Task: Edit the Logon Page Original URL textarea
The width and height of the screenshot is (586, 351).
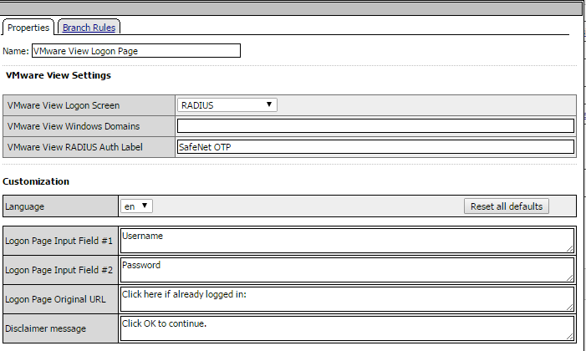Action: click(347, 299)
